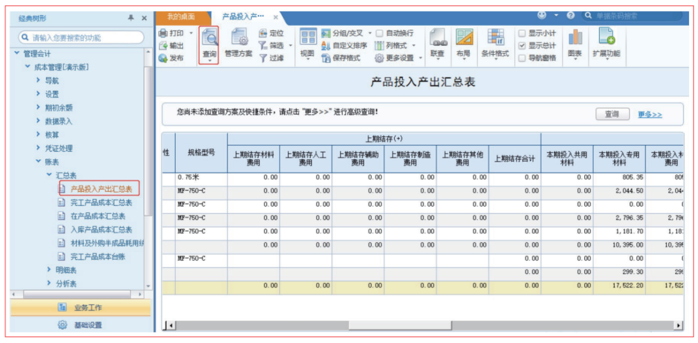Click the function search box in sidebar
This screenshot has height=343, width=698.
pos(81,38)
